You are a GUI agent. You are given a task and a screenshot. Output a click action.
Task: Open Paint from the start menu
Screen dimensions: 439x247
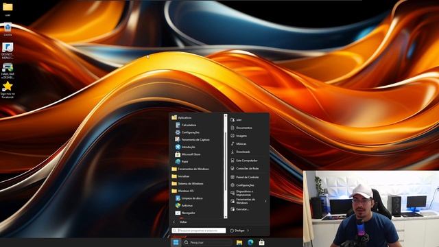(x=182, y=162)
